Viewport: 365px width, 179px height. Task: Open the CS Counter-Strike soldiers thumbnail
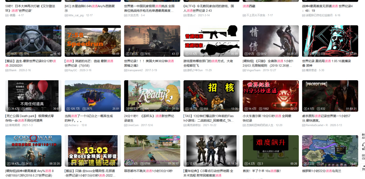(211, 151)
